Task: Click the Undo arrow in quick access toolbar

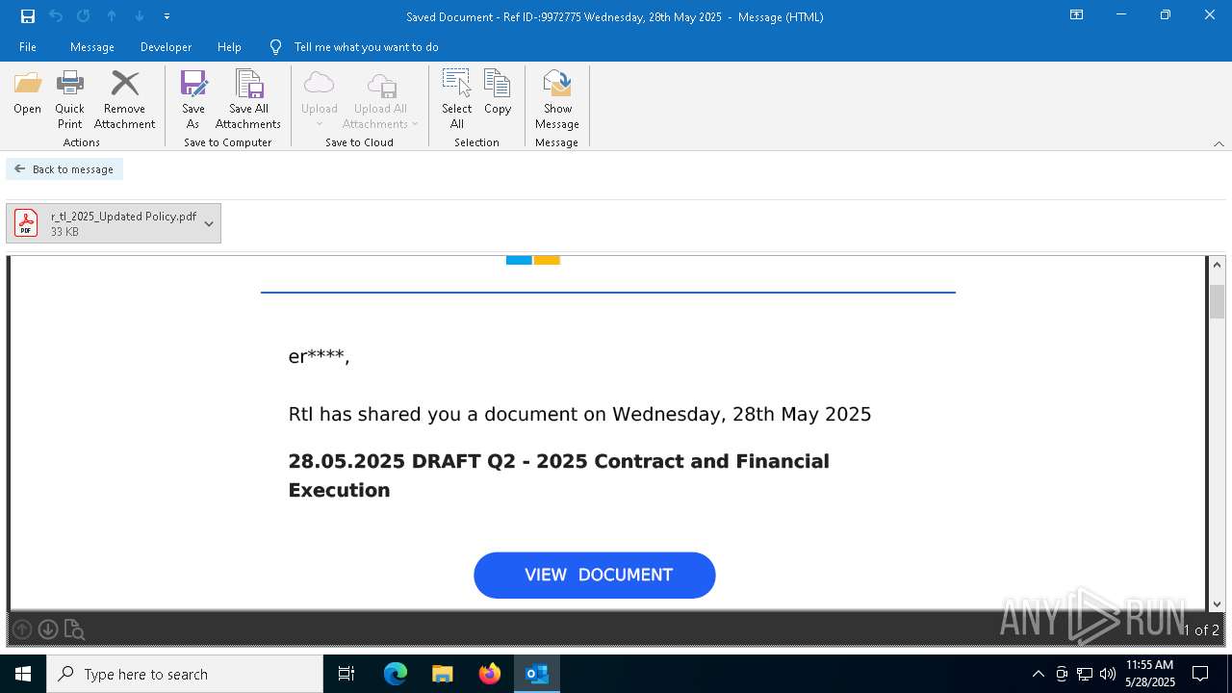Action: coord(56,16)
